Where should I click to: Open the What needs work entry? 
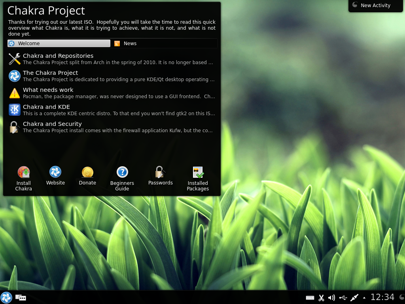pyautogui.click(x=48, y=90)
